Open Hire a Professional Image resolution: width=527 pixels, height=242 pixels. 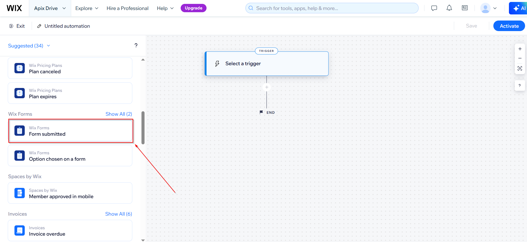click(x=128, y=8)
